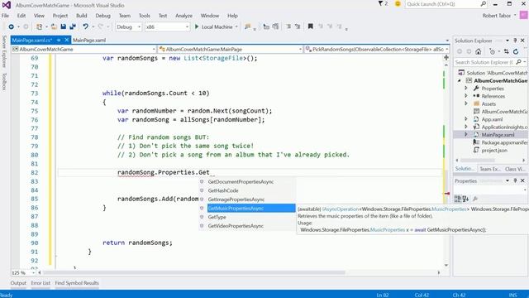Click the New Project toolbar icon
This screenshot has width=529, height=298.
tap(39, 26)
